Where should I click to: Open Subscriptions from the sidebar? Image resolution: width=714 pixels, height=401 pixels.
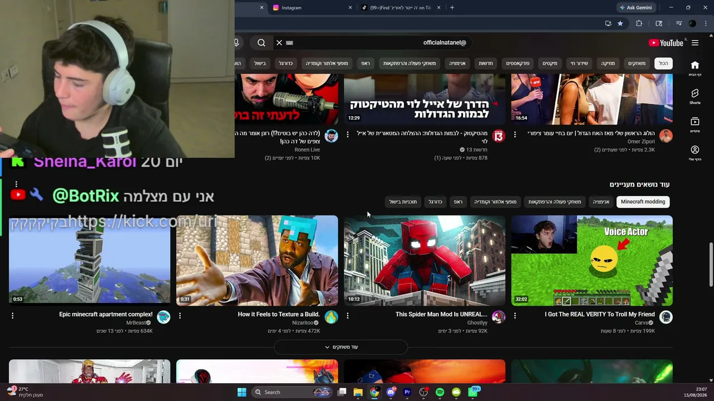point(694,125)
